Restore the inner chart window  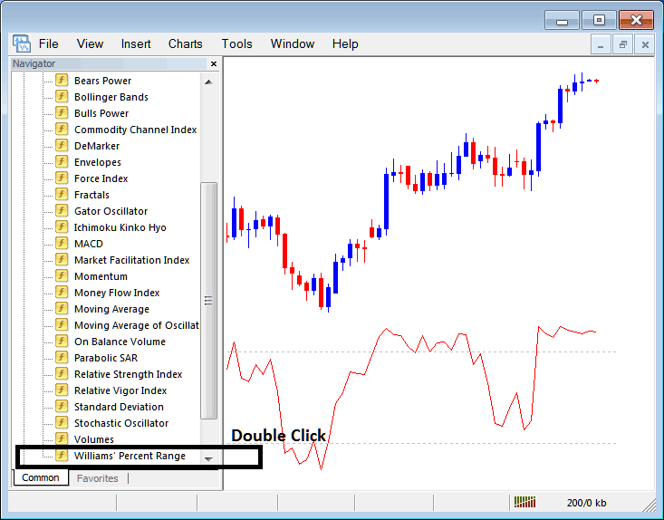(622, 44)
